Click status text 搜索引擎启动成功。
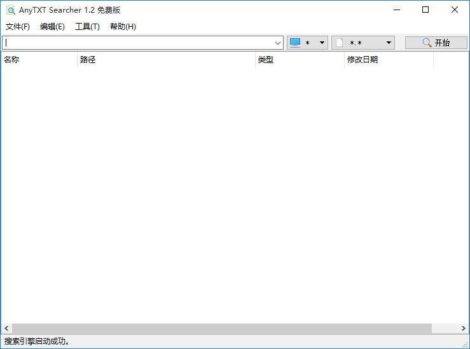The image size is (470, 349). [x=37, y=341]
